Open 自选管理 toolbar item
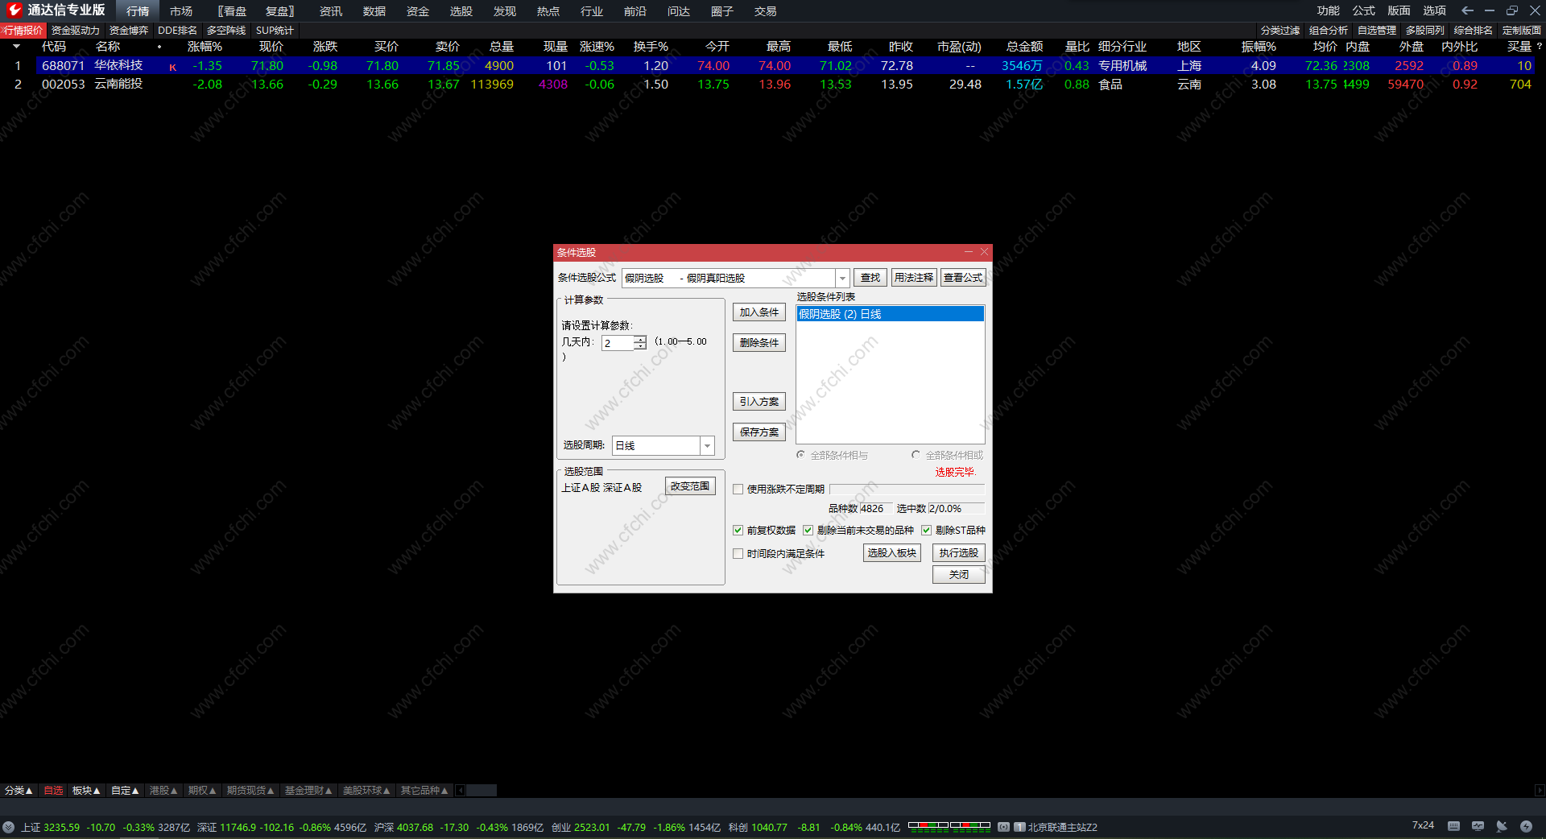The image size is (1546, 839). click(x=1377, y=30)
